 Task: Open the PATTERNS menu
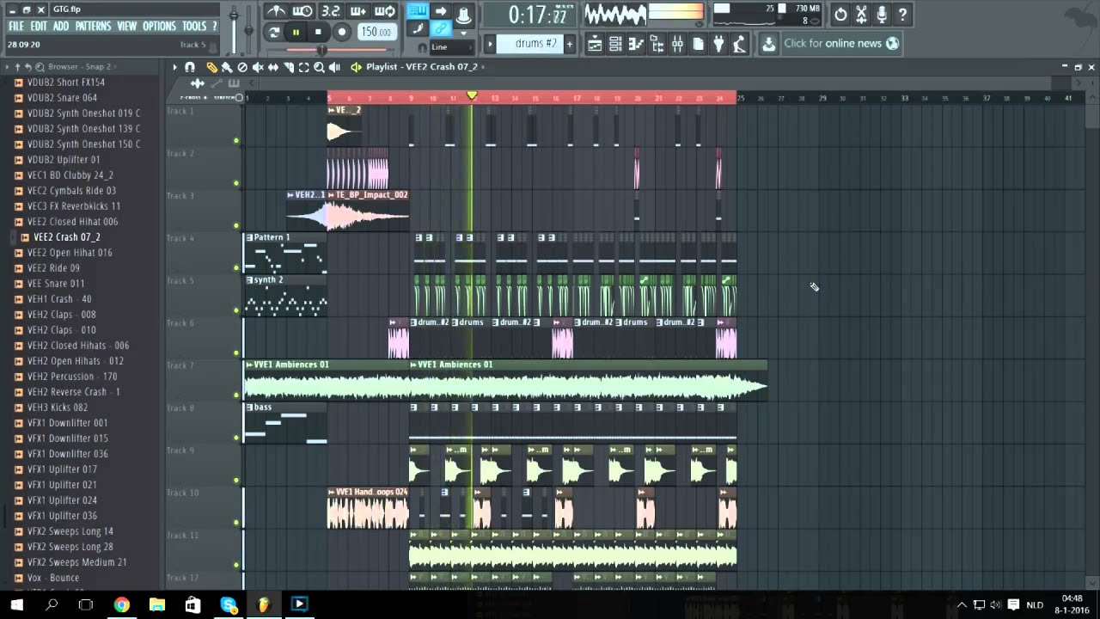point(93,27)
